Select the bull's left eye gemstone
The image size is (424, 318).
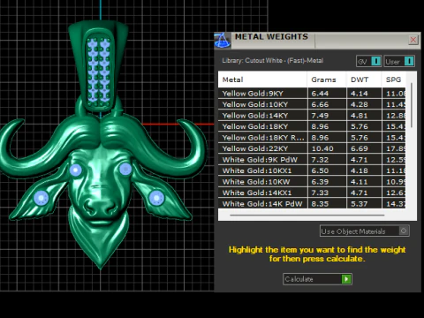[76, 170]
